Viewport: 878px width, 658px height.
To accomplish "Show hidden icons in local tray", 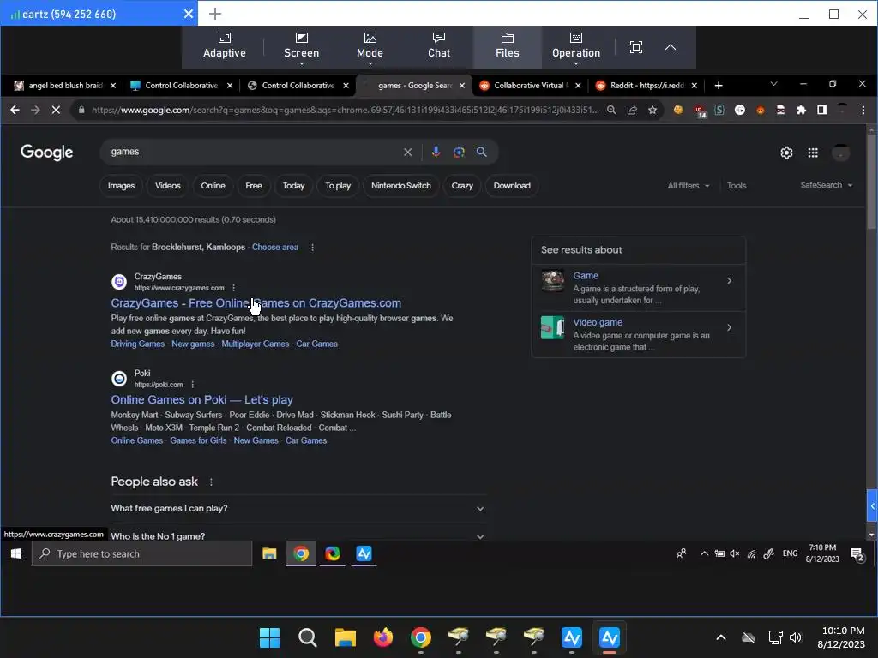I will [720, 637].
